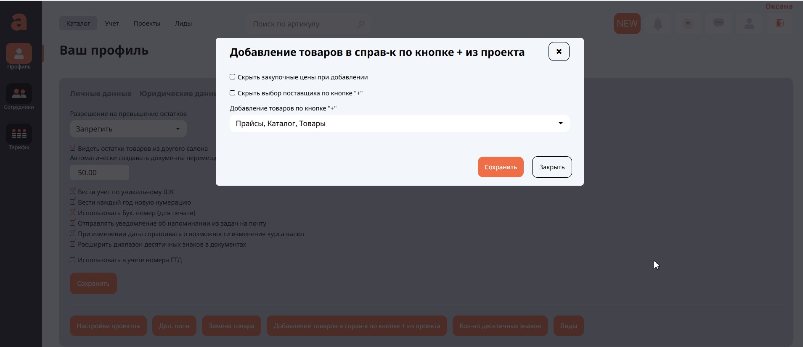Image resolution: width=803 pixels, height=347 pixels.
Task: Click the NEW badge icon
Action: (627, 24)
